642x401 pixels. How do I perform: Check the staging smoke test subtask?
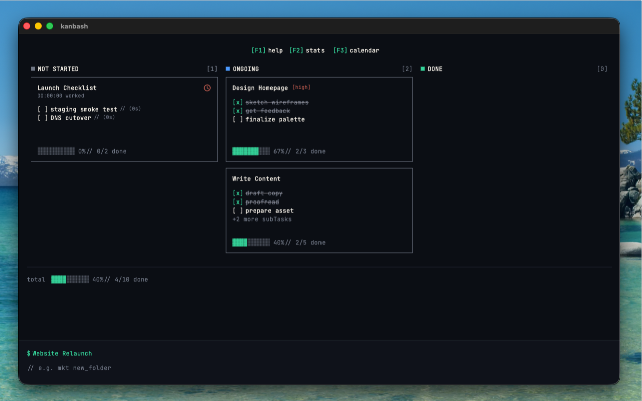(x=43, y=109)
